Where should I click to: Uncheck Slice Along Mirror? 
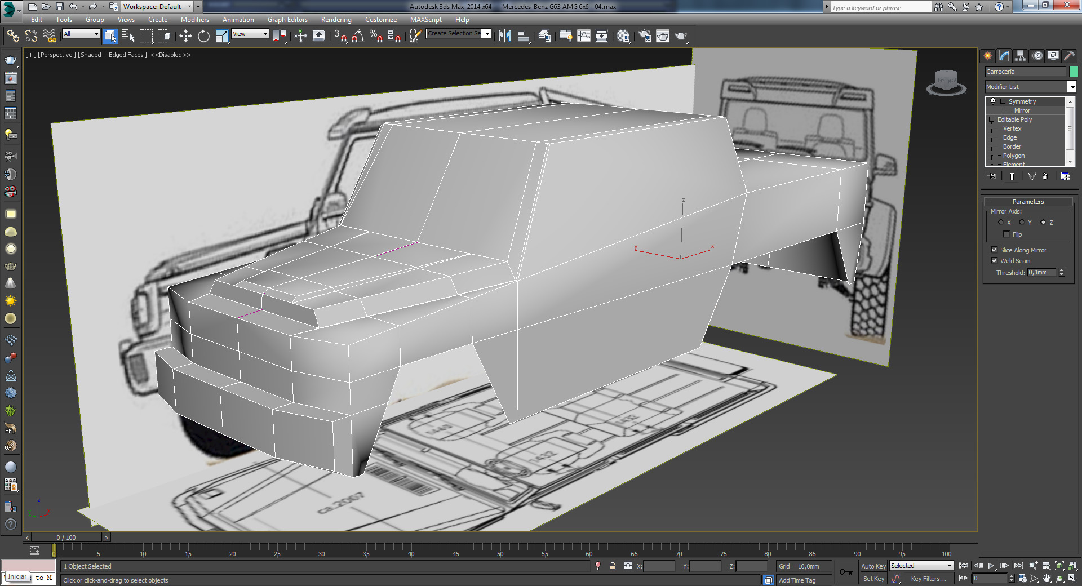point(994,250)
